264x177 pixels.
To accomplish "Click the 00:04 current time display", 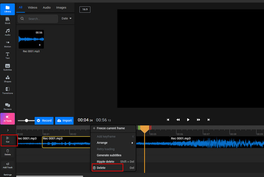I will [85, 120].
